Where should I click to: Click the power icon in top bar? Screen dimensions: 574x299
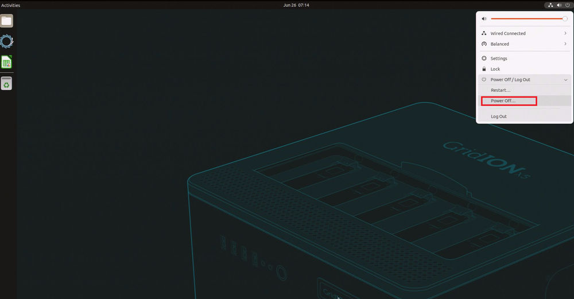pos(568,5)
